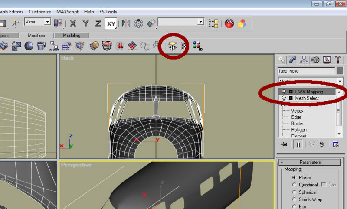Image resolution: width=347 pixels, height=209 pixels.
Task: Select Spherical mapping radio button
Action: pyautogui.click(x=294, y=192)
